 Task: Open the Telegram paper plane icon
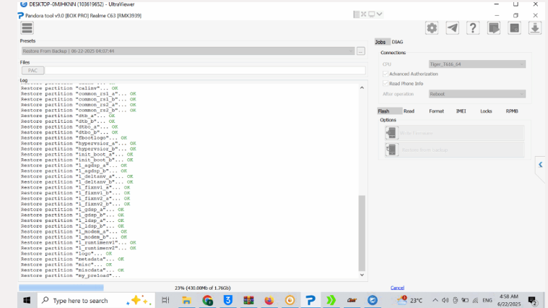click(452, 28)
